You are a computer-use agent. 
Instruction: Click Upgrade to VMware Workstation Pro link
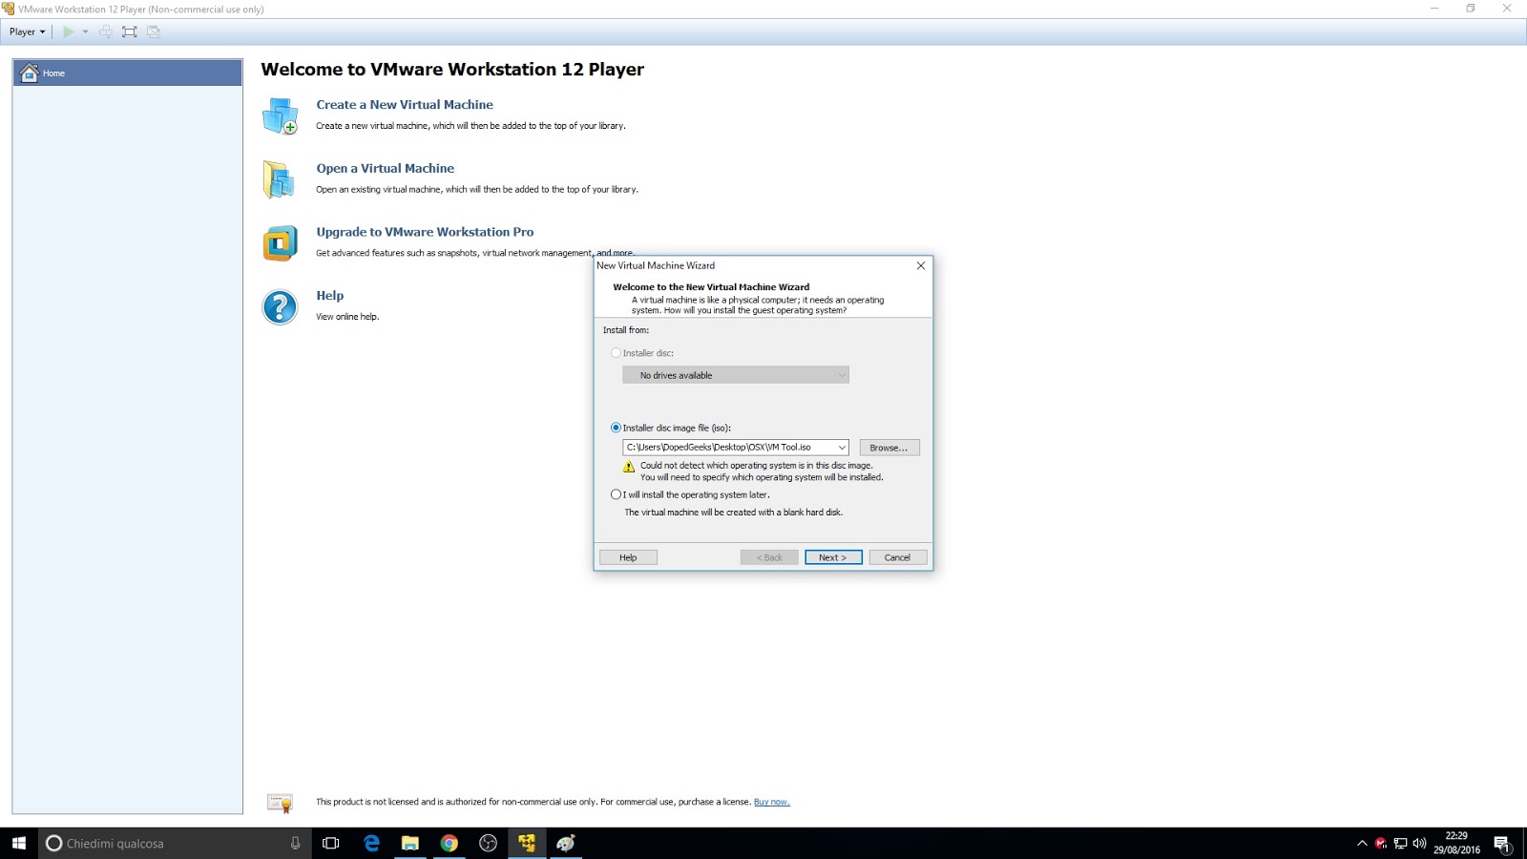click(x=425, y=232)
